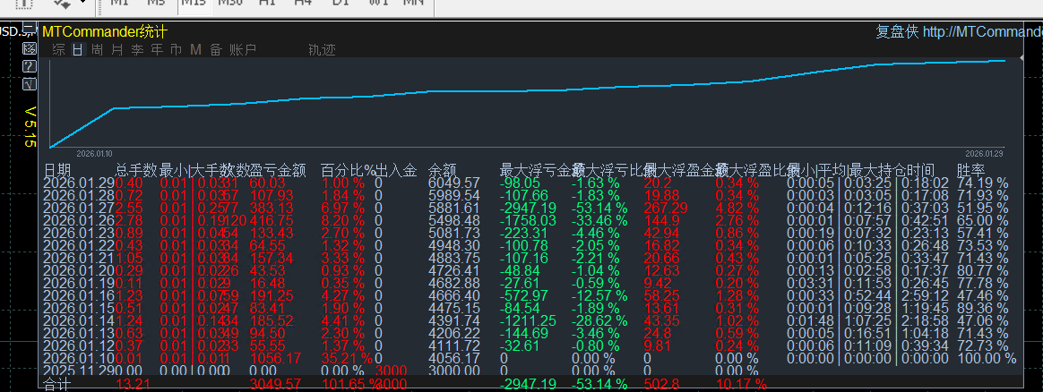The width and height of the screenshot is (1043, 392).
Task: Click floating loss ratio -33.46 %
Action: pos(600,220)
